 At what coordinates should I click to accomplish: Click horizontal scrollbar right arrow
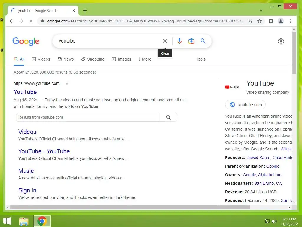click(289, 207)
